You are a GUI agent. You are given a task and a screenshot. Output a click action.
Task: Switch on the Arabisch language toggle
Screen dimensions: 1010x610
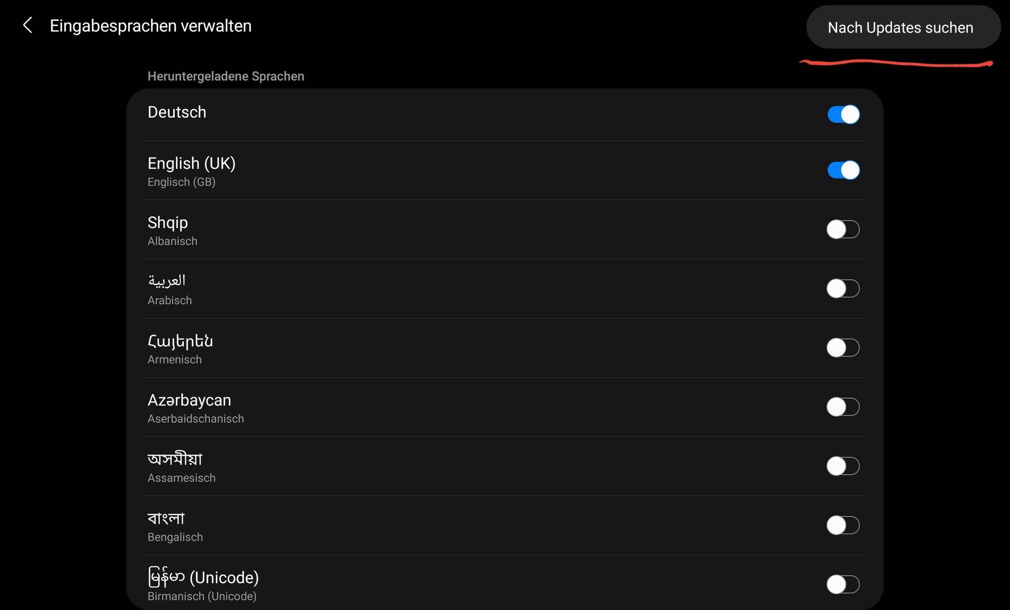click(x=843, y=288)
